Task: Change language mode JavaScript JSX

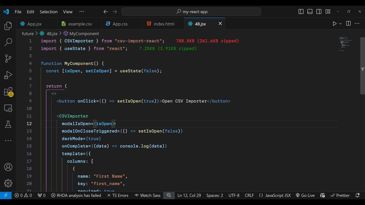Action: point(275,195)
